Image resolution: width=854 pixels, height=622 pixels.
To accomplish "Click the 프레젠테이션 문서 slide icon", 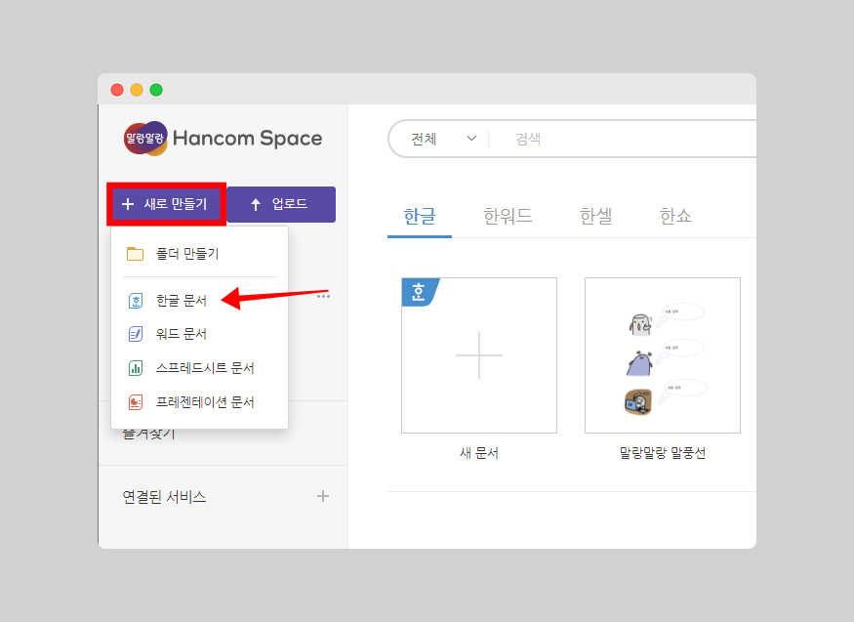I will [x=135, y=402].
